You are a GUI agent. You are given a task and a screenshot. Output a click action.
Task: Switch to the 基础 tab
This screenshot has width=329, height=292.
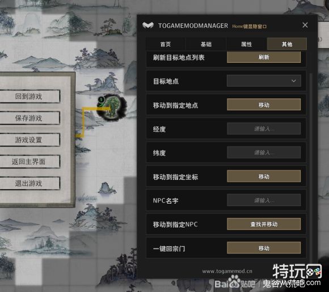(x=206, y=44)
